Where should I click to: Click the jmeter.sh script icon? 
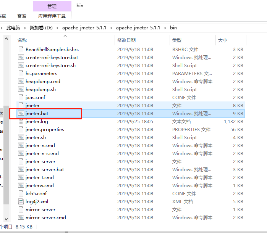pos(21,137)
